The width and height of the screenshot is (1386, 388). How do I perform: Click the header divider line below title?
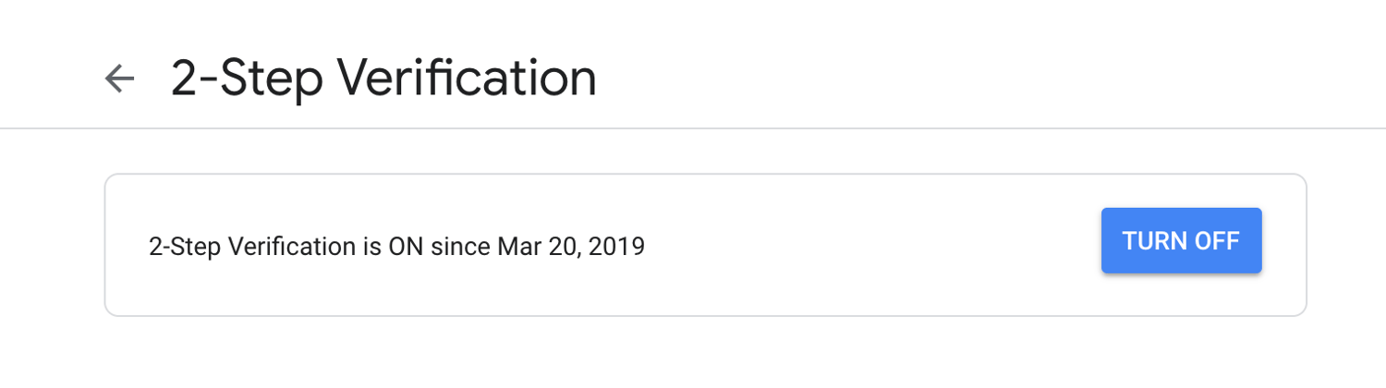(x=693, y=127)
